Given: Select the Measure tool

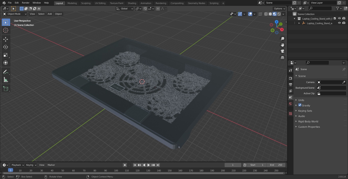Looking at the screenshot, I should (x=6, y=80).
